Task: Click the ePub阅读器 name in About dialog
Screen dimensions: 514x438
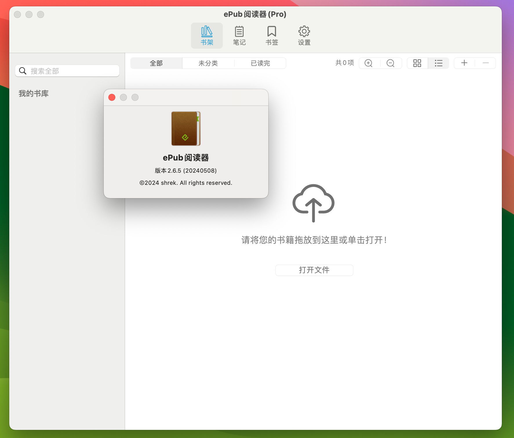Action: [x=186, y=158]
